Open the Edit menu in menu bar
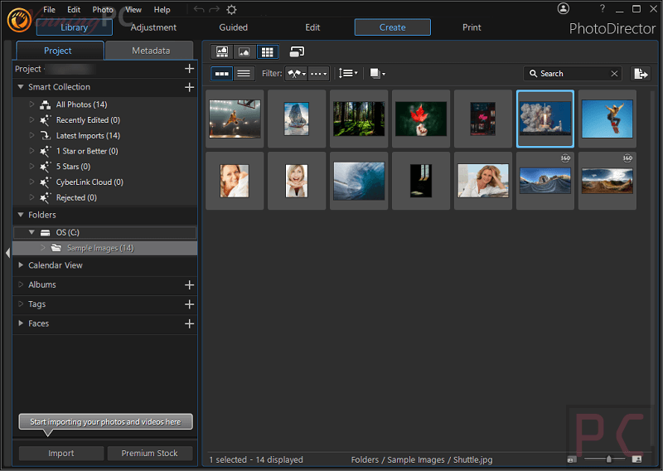 click(x=74, y=9)
